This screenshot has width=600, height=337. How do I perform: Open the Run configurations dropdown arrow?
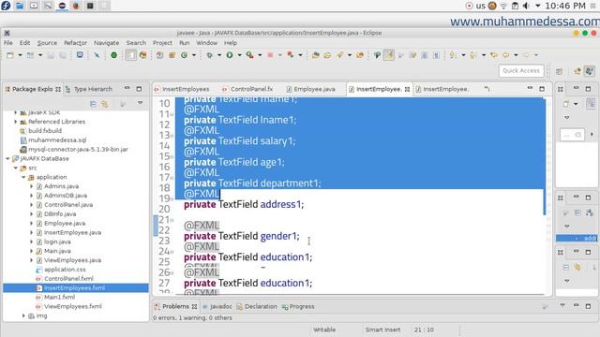point(240,55)
